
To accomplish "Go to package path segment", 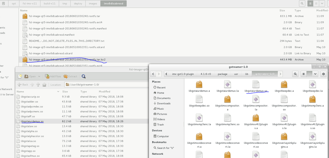I will tap(222, 74).
